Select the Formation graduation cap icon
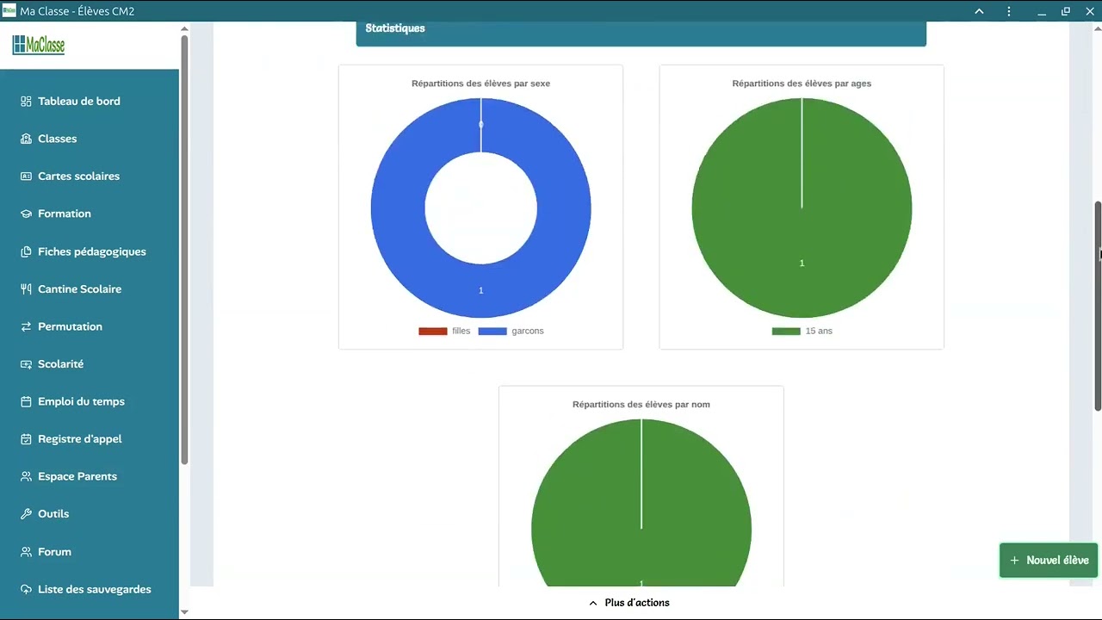This screenshot has height=620, width=1102. 26,214
